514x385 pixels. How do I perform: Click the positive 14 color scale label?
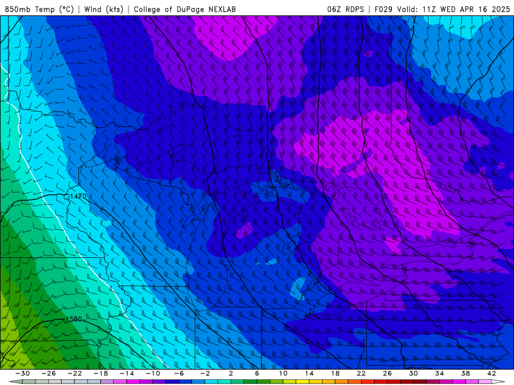pyautogui.click(x=309, y=373)
